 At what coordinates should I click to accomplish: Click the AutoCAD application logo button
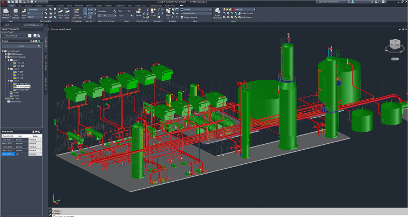click(4, 3)
